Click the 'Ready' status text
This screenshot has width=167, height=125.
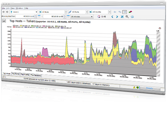pyautogui.click(x=149, y=88)
